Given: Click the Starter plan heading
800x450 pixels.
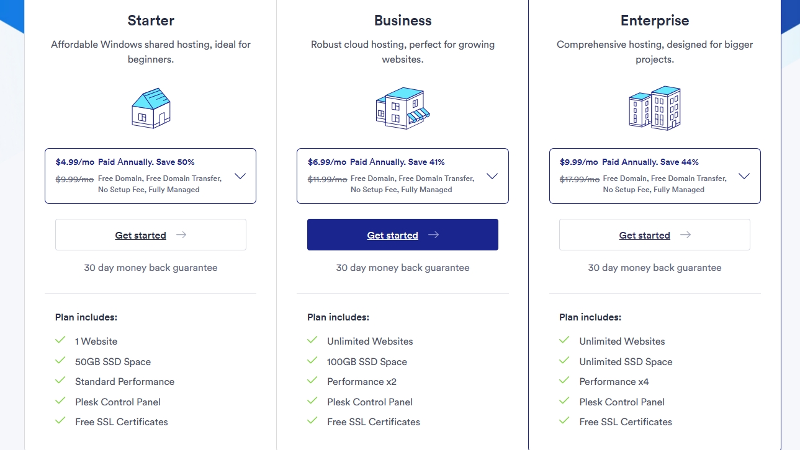Looking at the screenshot, I should (151, 20).
